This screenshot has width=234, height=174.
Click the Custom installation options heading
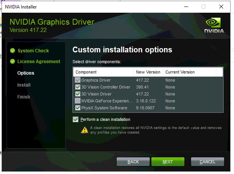pyautogui.click(x=122, y=50)
